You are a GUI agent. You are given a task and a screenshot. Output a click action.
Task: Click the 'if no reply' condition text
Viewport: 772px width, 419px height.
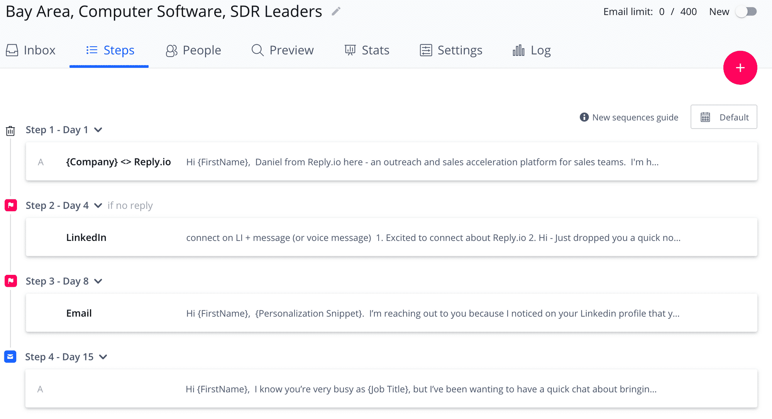point(130,205)
